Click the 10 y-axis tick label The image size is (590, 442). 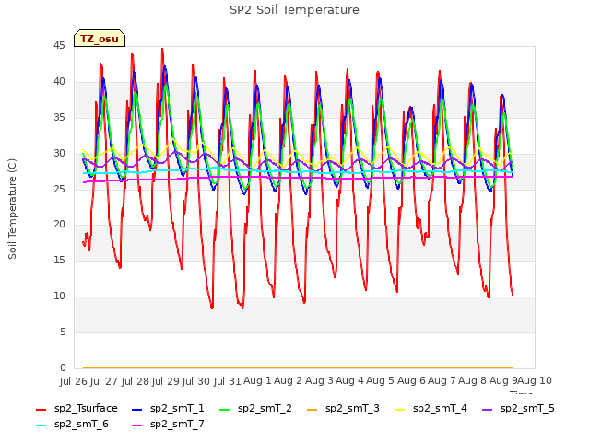pyautogui.click(x=59, y=297)
